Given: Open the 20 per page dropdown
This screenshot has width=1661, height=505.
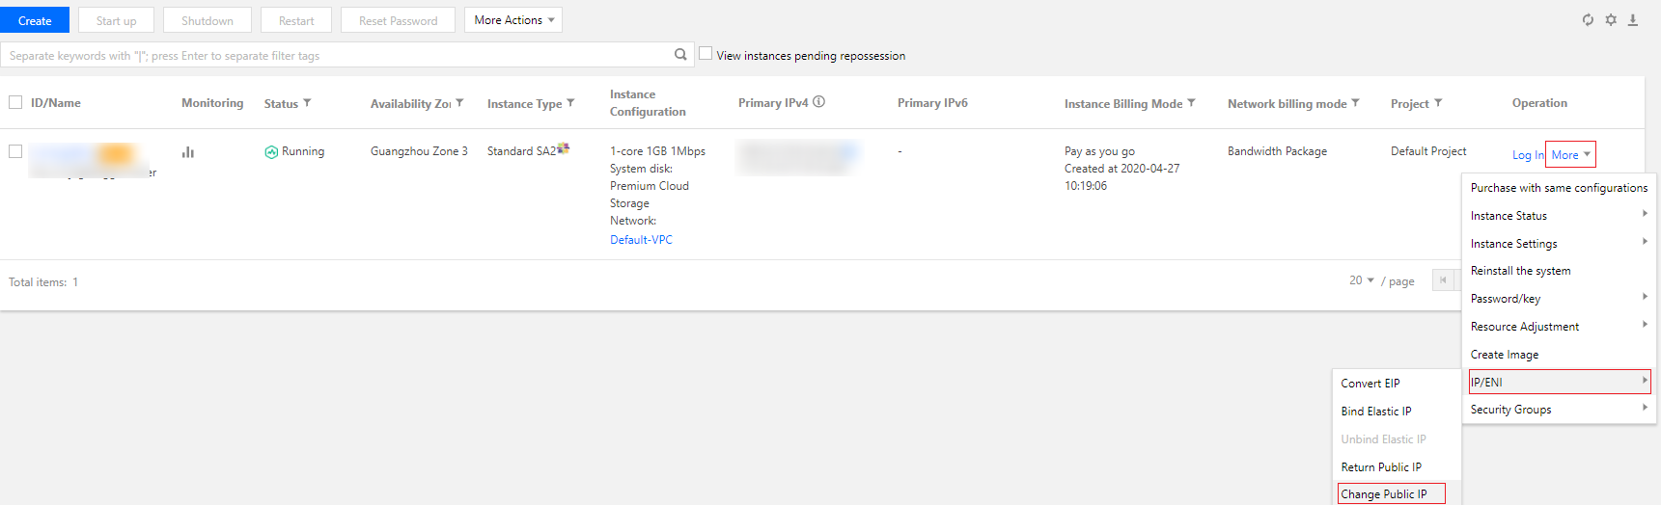Looking at the screenshot, I should pos(1362,280).
